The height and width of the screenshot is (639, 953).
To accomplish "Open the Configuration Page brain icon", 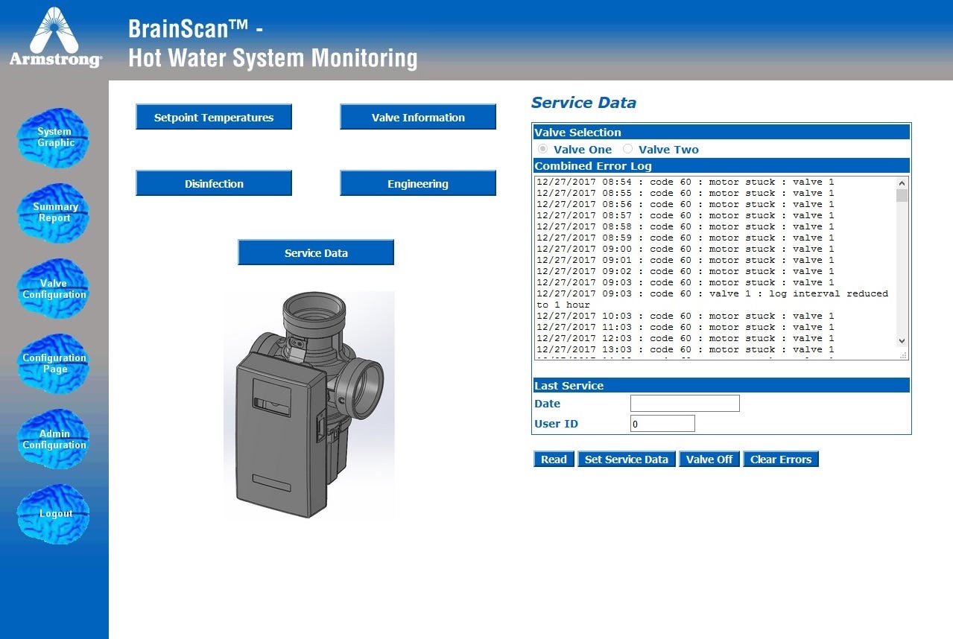I will click(x=54, y=363).
